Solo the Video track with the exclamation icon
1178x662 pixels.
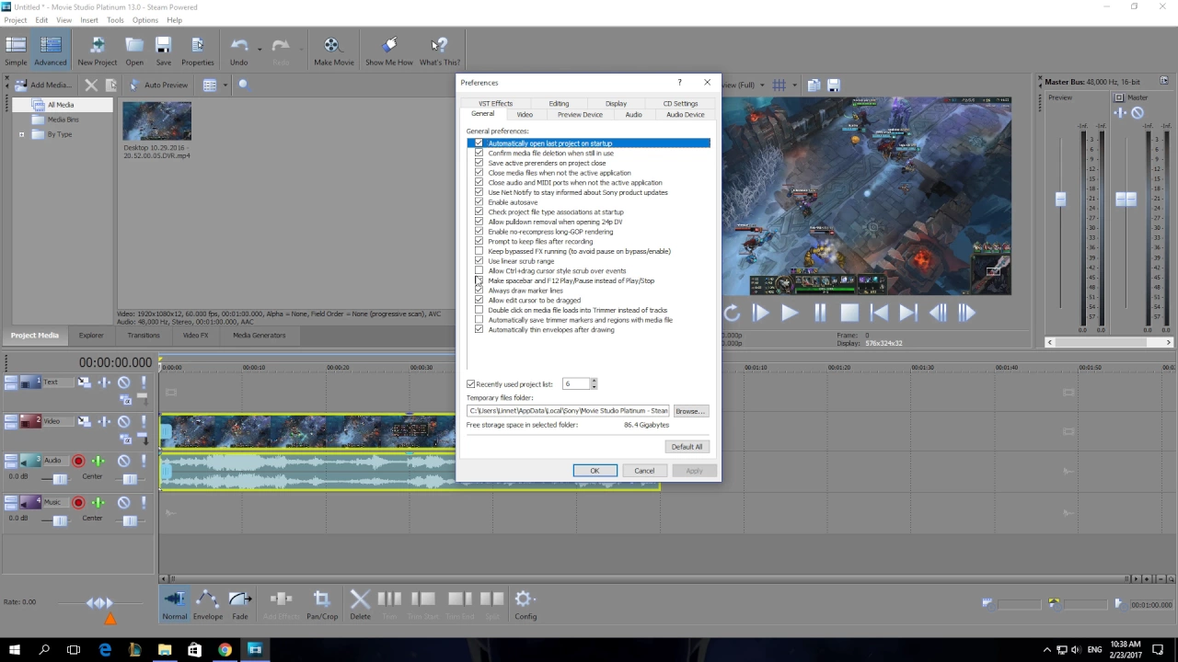[x=144, y=421]
